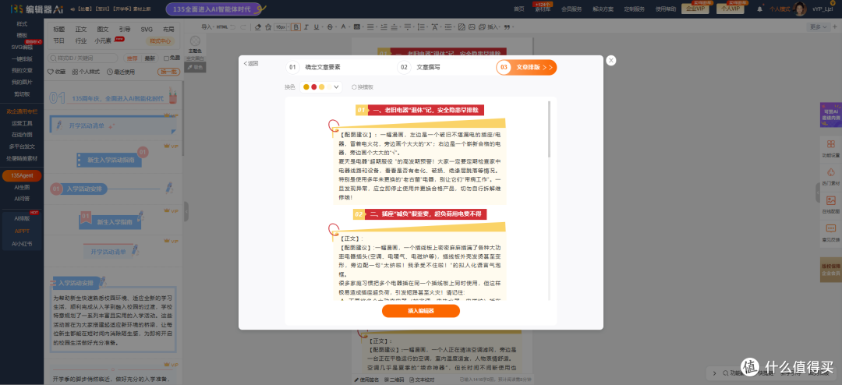Click the 主题色 theme color circle
Screen dimensions: 842x385
[195, 41]
